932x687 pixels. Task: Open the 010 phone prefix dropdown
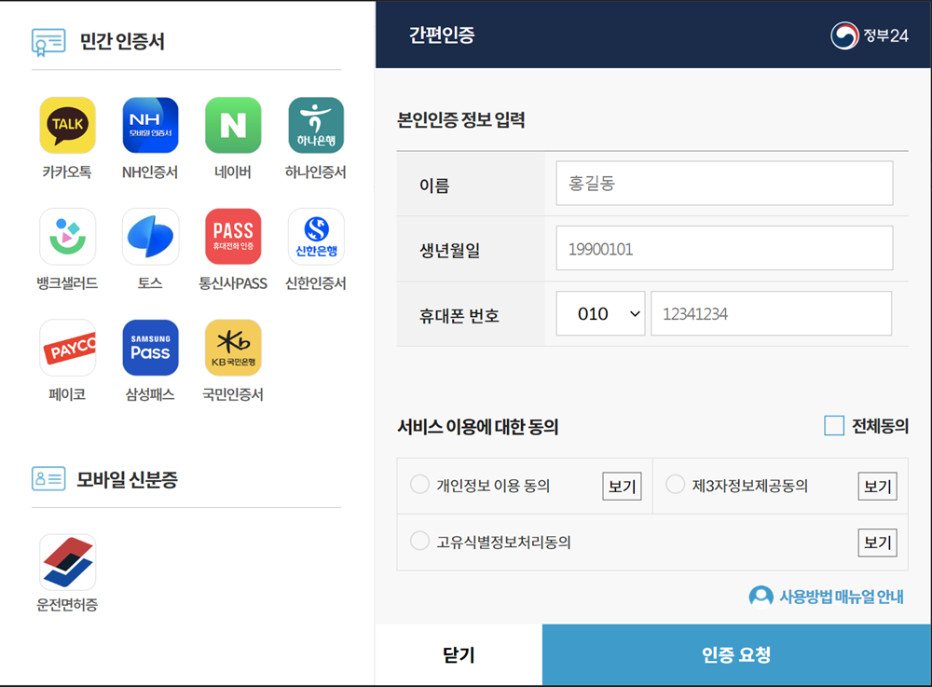(x=600, y=313)
